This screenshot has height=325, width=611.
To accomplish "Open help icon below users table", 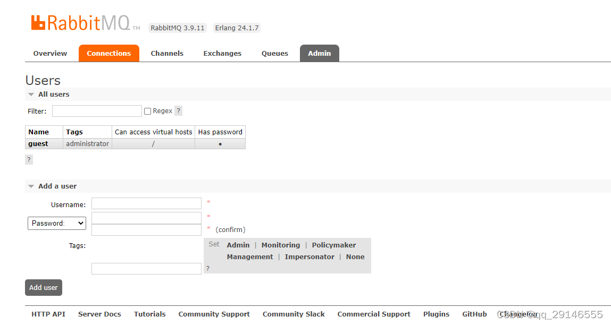I will tap(29, 160).
